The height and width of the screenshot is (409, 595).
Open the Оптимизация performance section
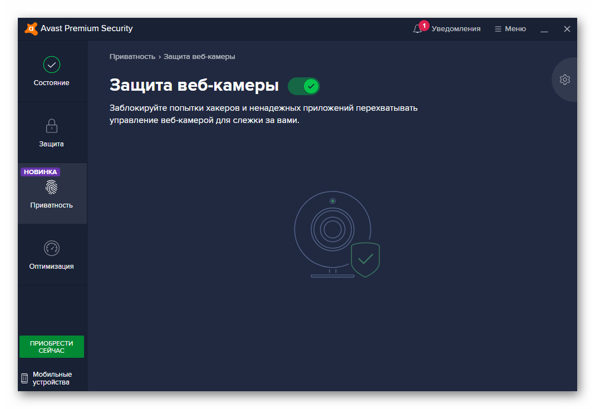click(52, 255)
